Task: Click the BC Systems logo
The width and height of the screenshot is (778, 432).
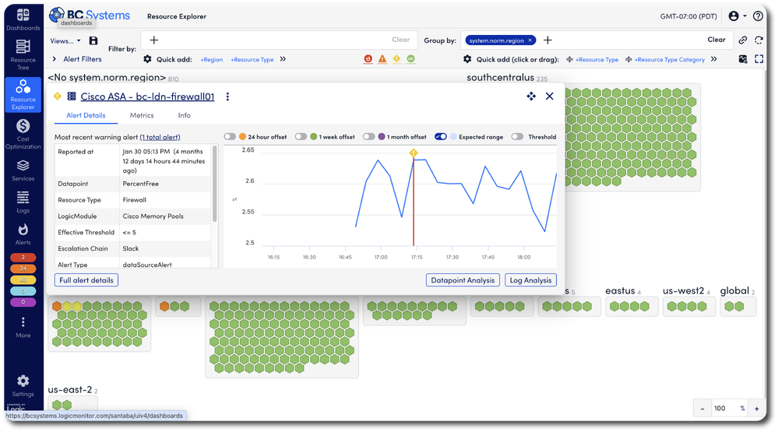Action: (90, 16)
